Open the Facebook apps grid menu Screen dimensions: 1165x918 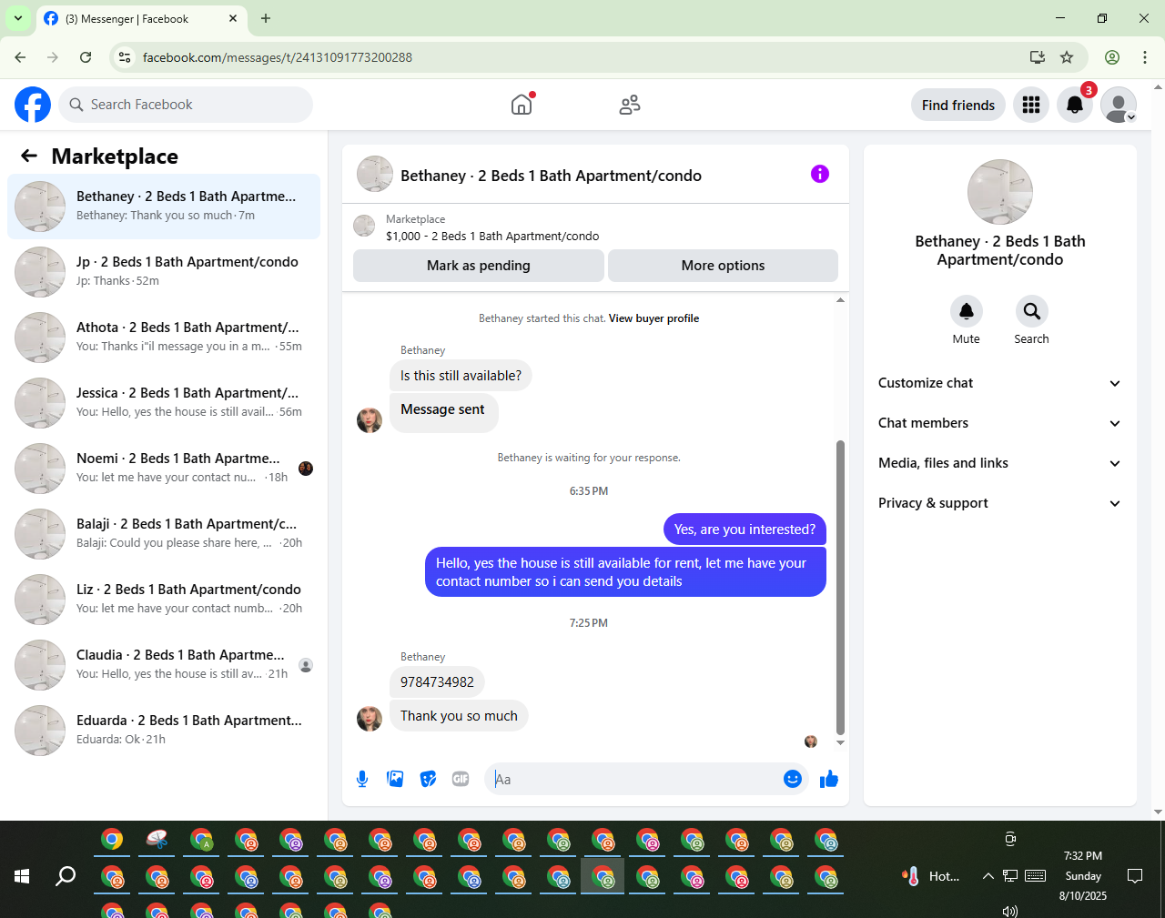1031,105
